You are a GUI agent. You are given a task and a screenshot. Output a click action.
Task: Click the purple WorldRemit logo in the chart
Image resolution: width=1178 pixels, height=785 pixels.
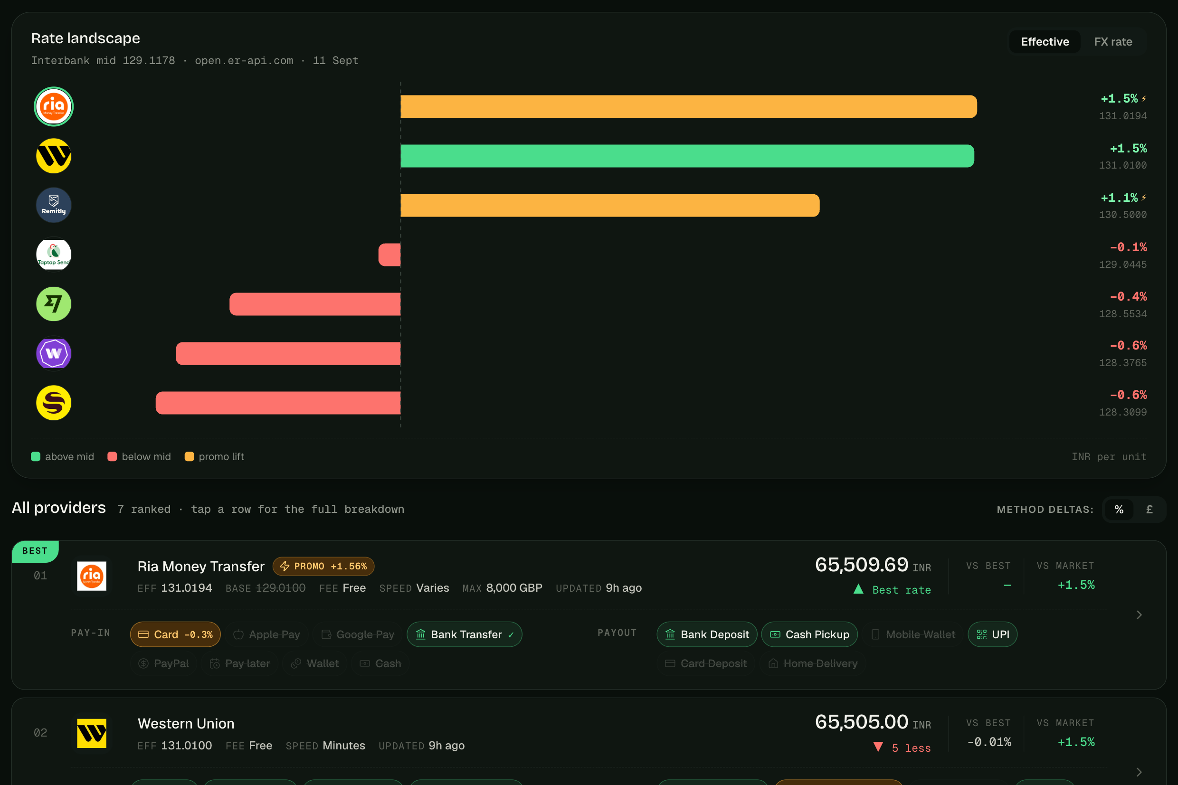54,353
